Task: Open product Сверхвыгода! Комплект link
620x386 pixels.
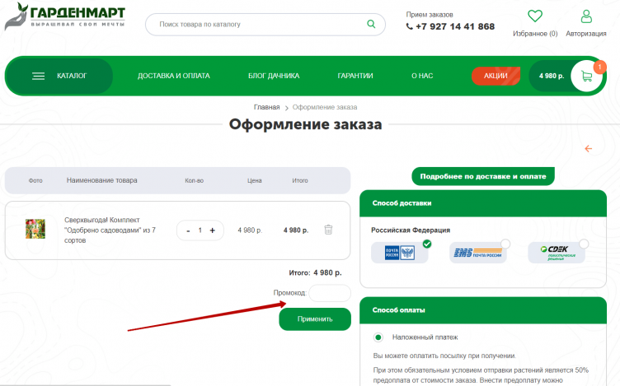Action: click(x=110, y=230)
